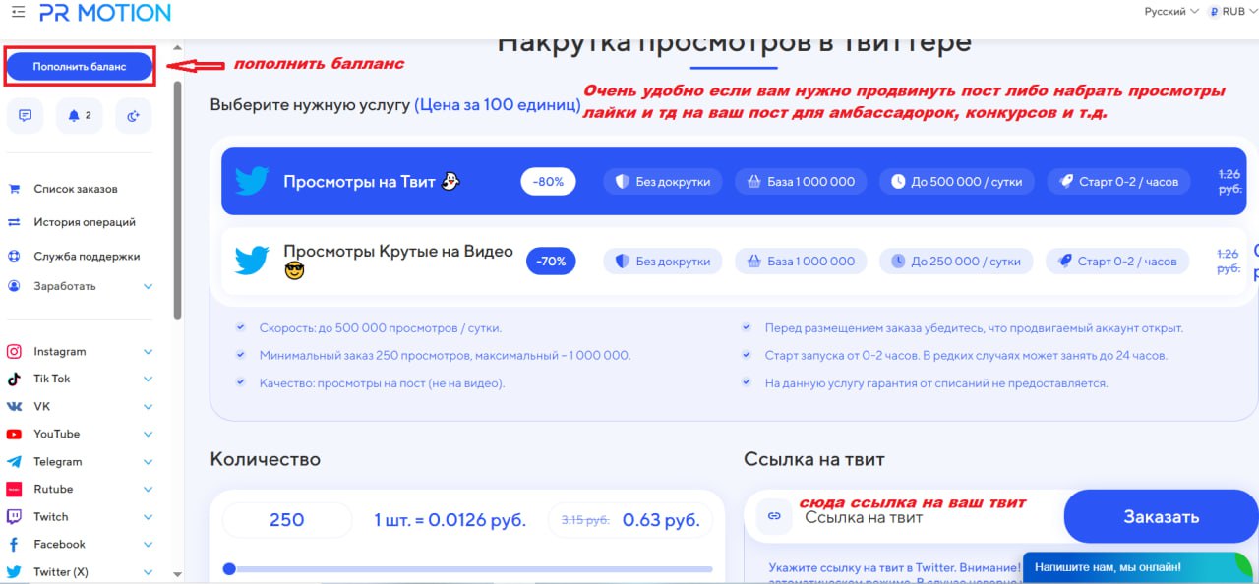This screenshot has width=1259, height=584.
Task: Expand the Заработать chevron
Action: 149,286
